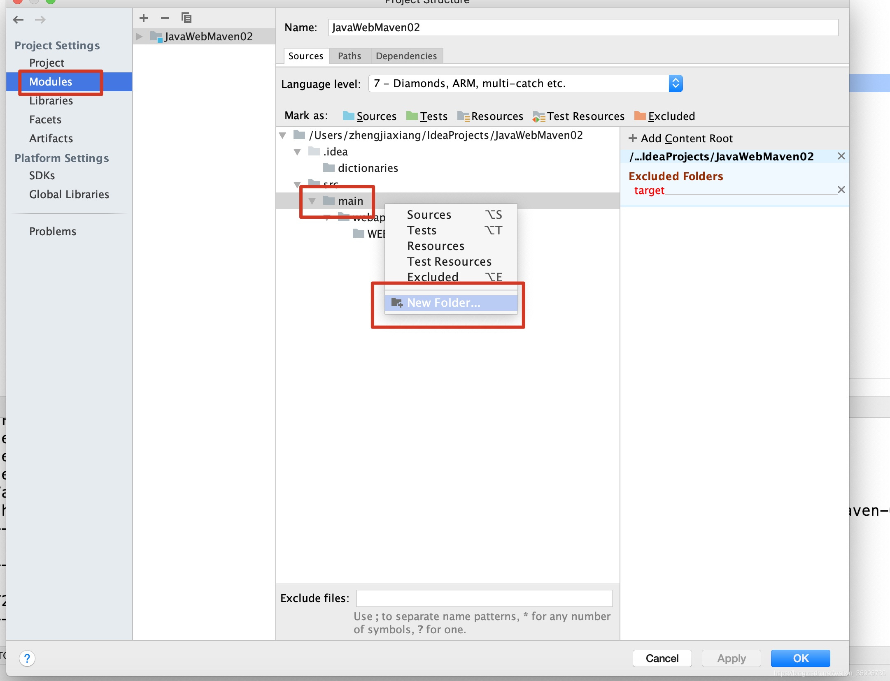Collapse the .idea folder node
Screen dimensions: 890x681
(297, 152)
